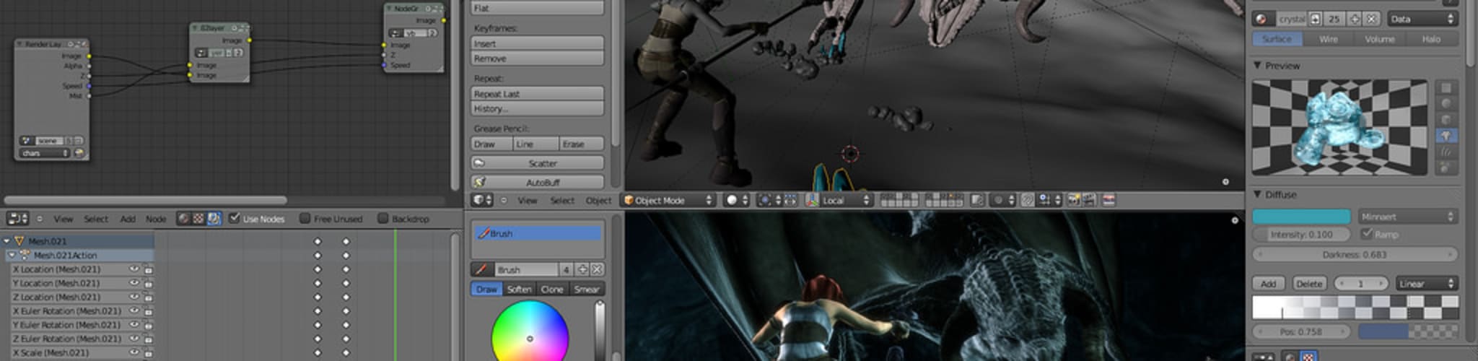1478x361 pixels.
Task: Hide X Location (Mesh.021) channel with eye
Action: (134, 269)
